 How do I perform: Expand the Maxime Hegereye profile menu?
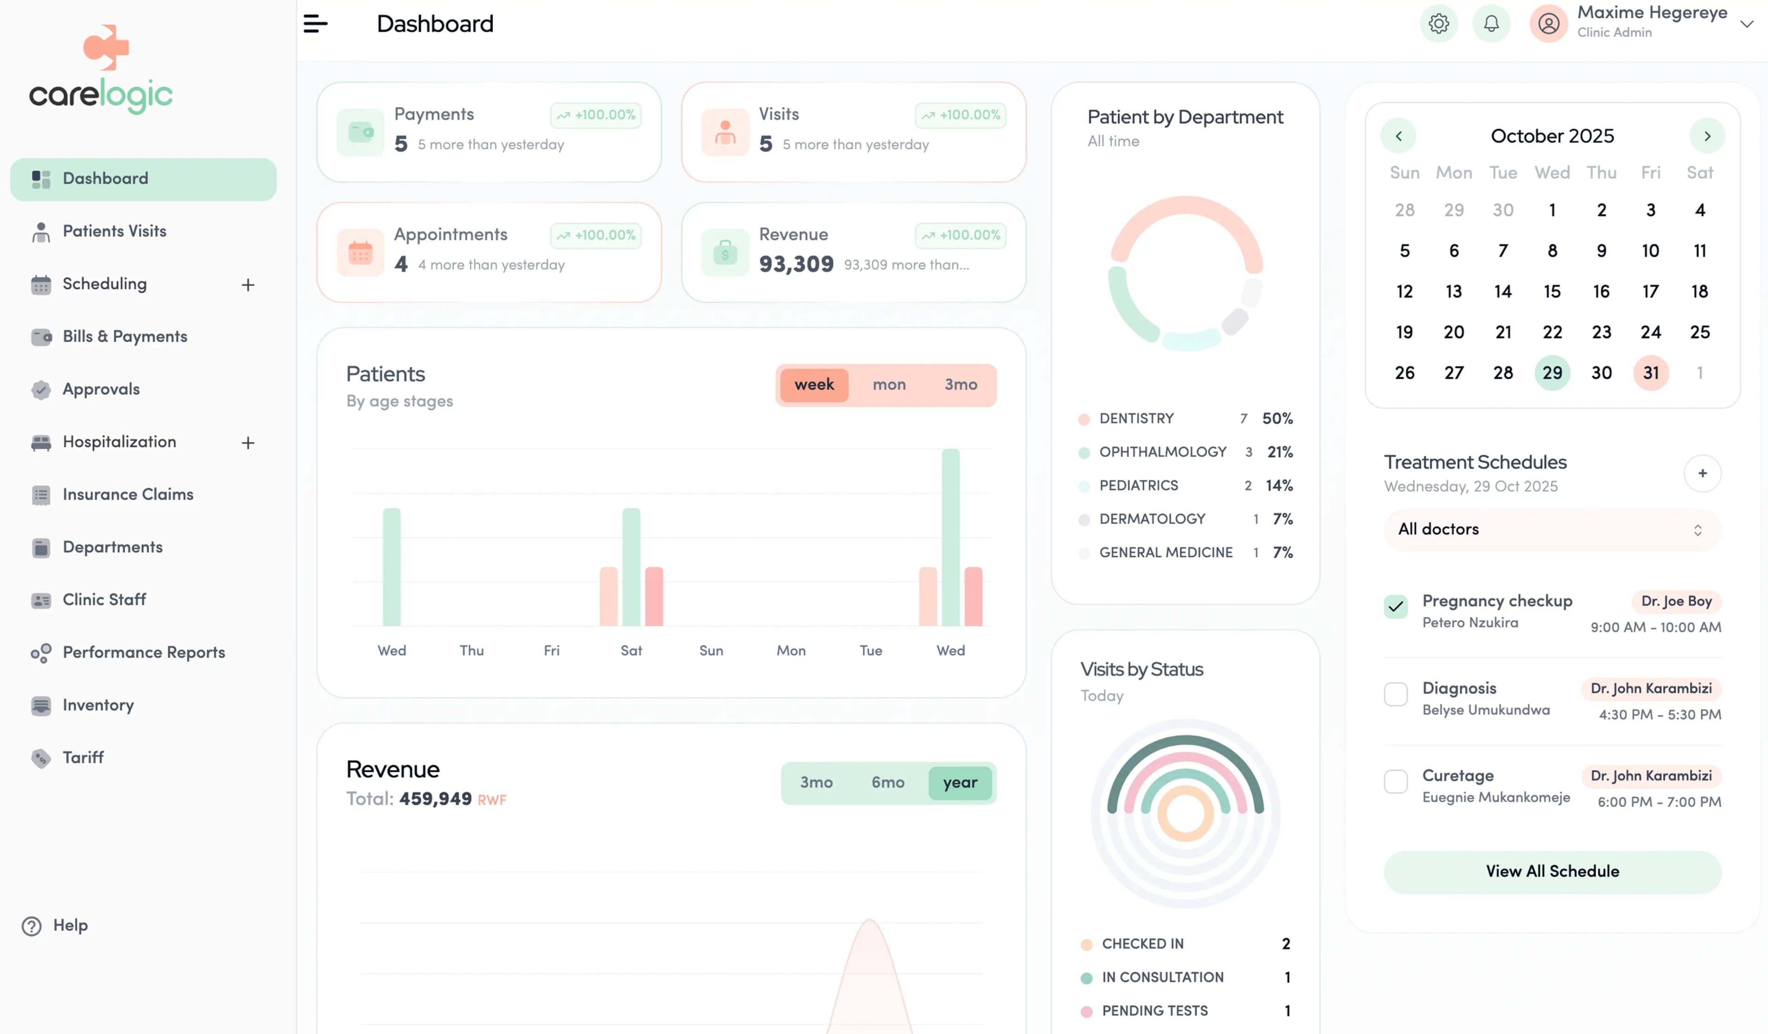pos(1745,23)
